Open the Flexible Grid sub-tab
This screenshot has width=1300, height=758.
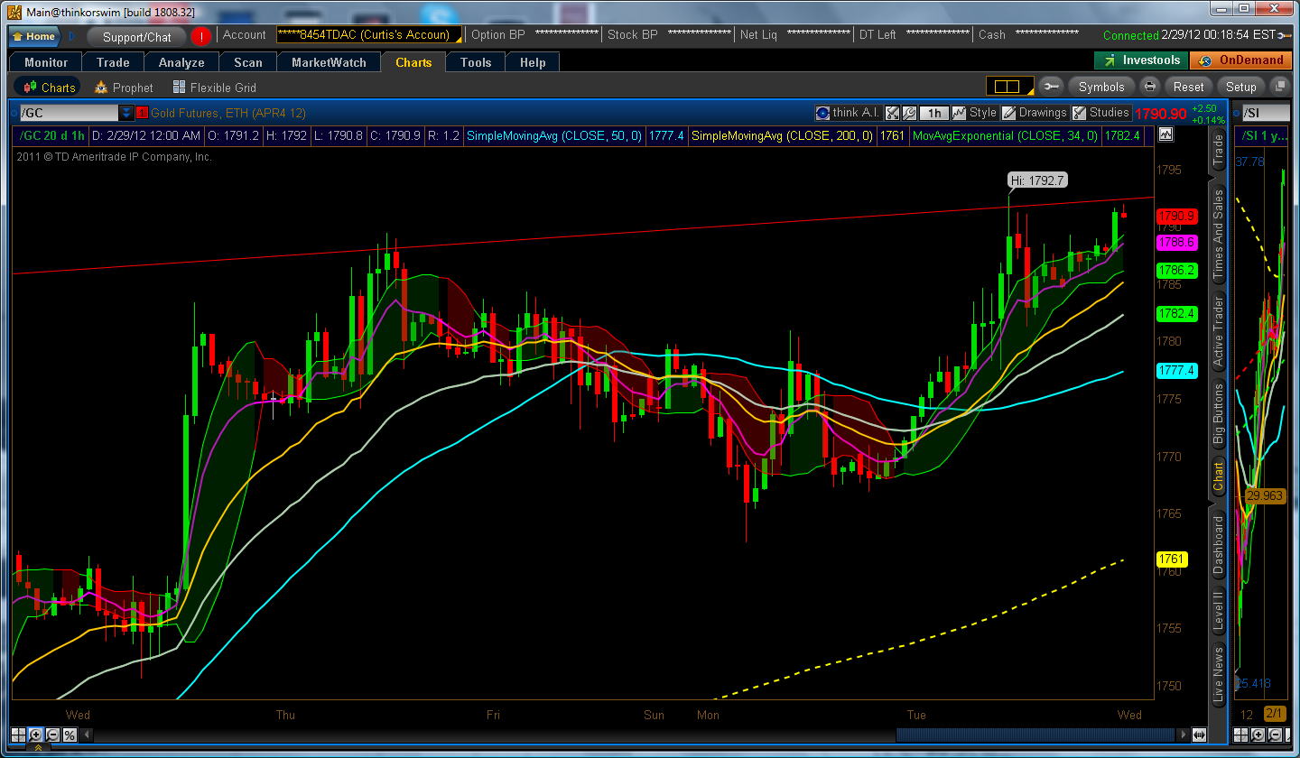point(215,88)
